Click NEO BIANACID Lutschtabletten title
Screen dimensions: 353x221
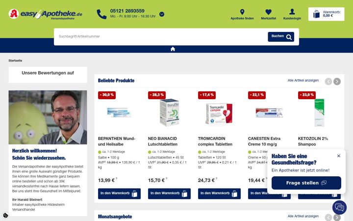163,141
